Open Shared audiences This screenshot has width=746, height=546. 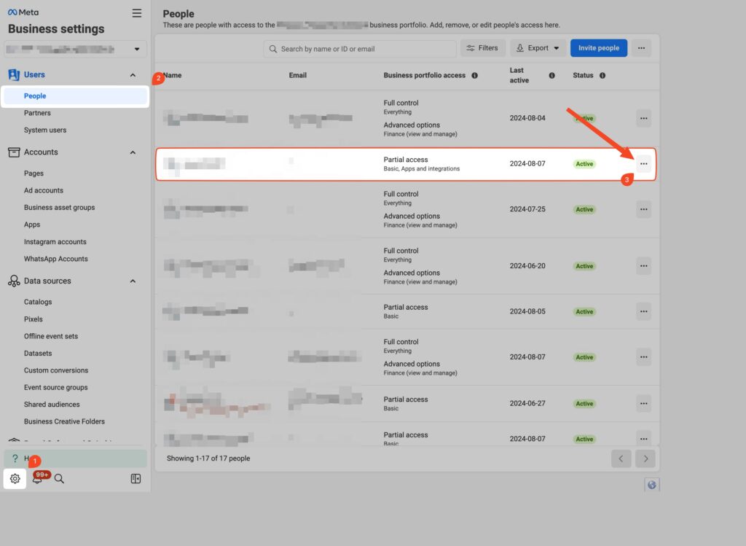point(52,405)
